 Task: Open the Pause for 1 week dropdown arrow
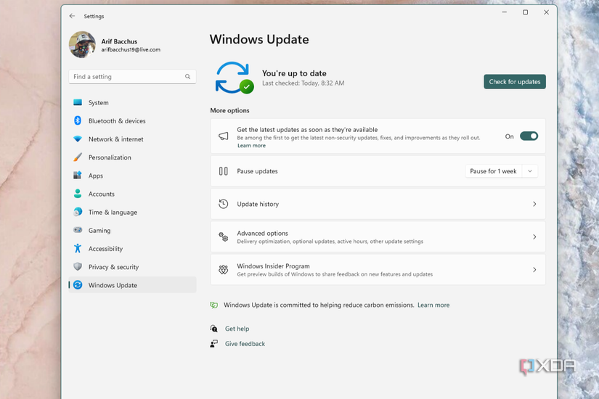[530, 171]
